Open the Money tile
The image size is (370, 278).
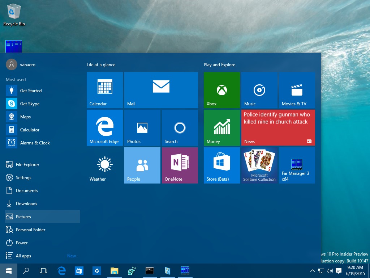221,127
